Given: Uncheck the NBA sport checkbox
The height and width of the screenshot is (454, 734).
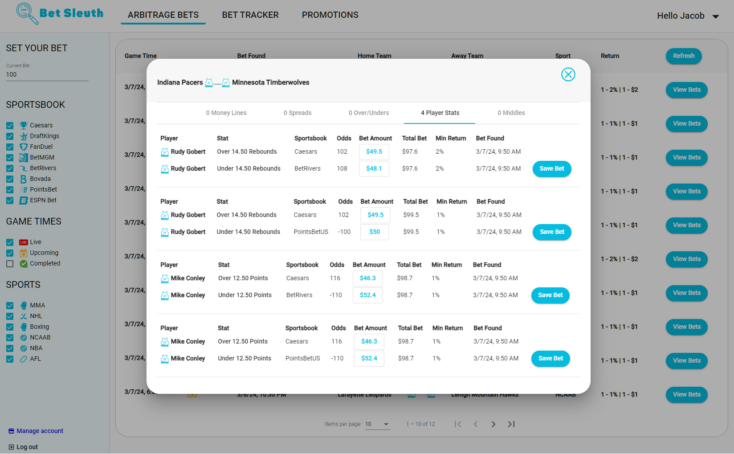Looking at the screenshot, I should click(x=10, y=348).
